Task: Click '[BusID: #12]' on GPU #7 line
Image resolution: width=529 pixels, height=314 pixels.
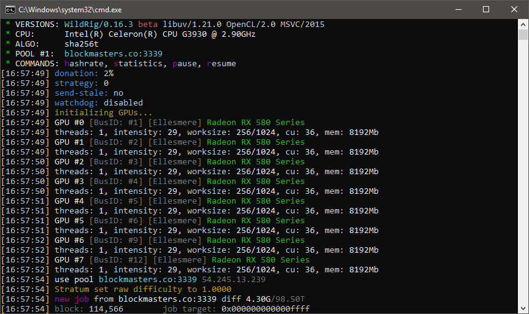Action: 118,259
